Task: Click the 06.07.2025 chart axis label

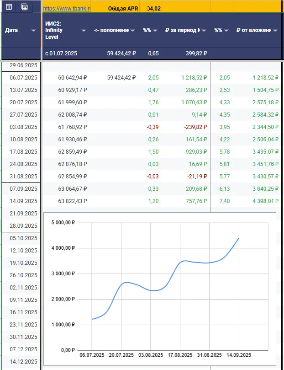Action: 92,355
